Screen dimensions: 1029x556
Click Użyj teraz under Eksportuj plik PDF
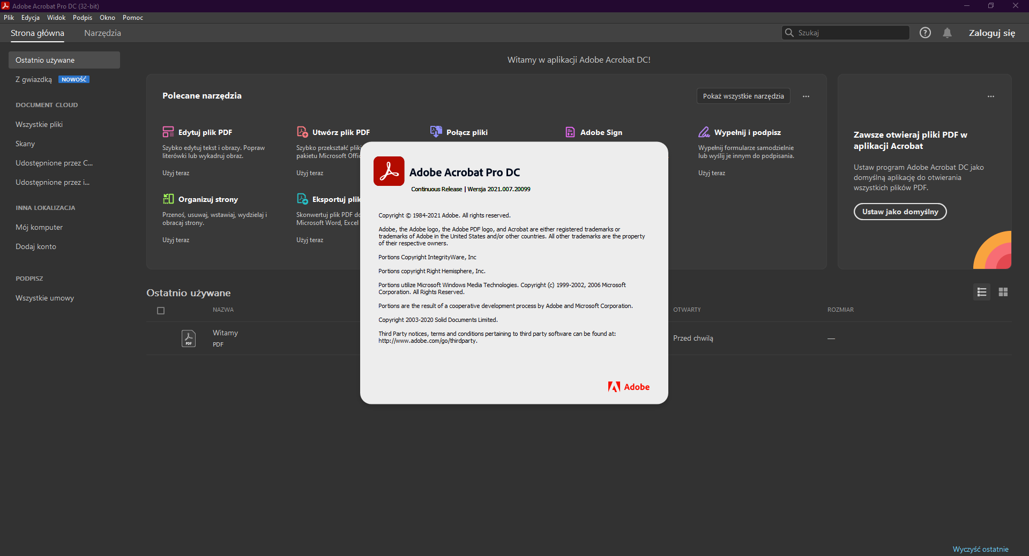click(x=310, y=240)
